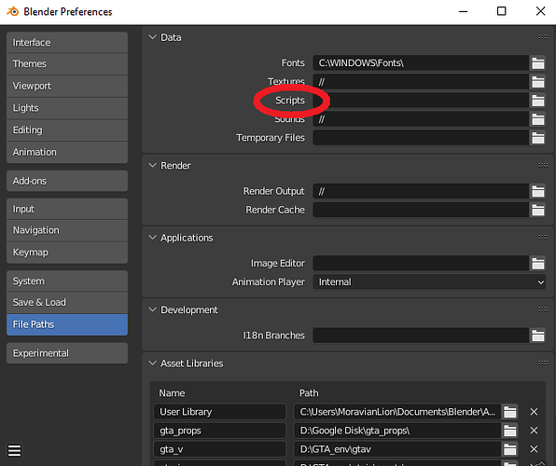
Task: Remove the gta_v asset library
Action: [x=534, y=449]
